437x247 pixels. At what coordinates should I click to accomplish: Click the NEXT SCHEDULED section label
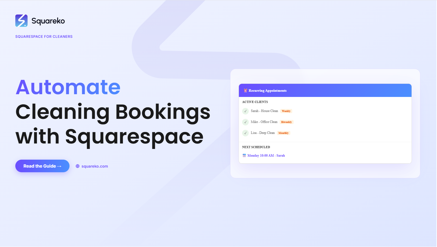pyautogui.click(x=256, y=147)
